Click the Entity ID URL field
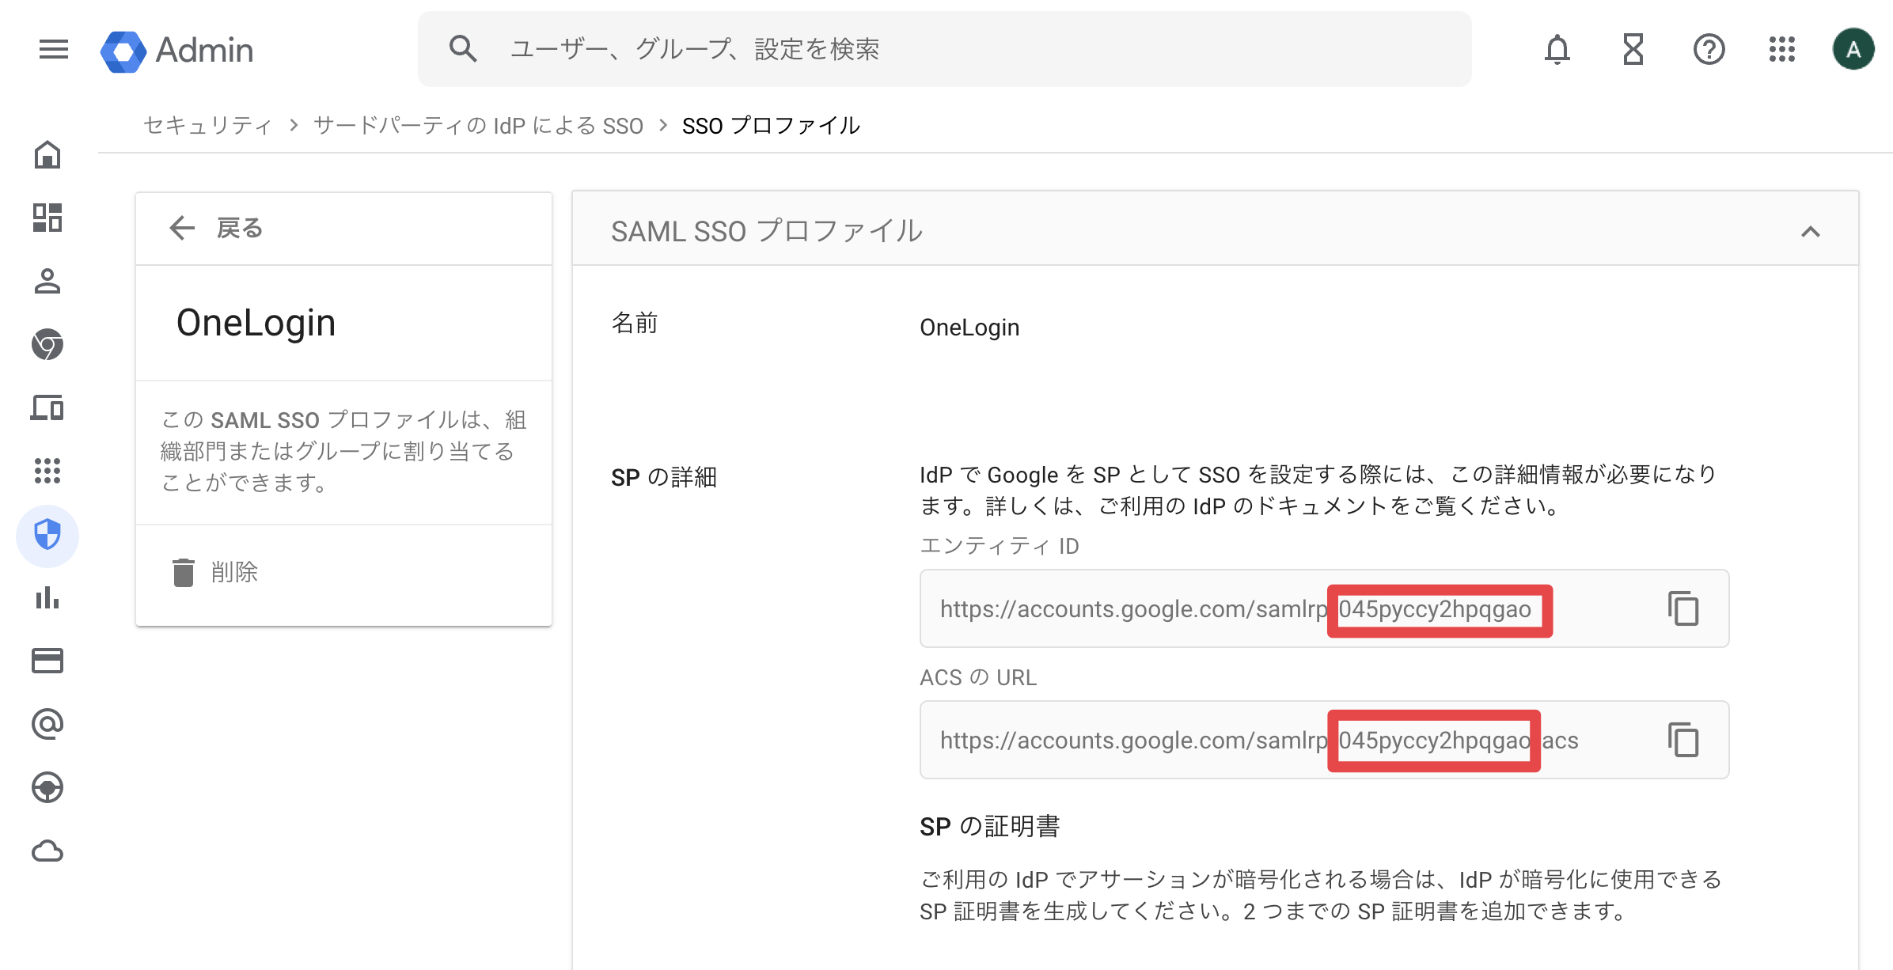The image size is (1893, 970). click(x=1324, y=608)
